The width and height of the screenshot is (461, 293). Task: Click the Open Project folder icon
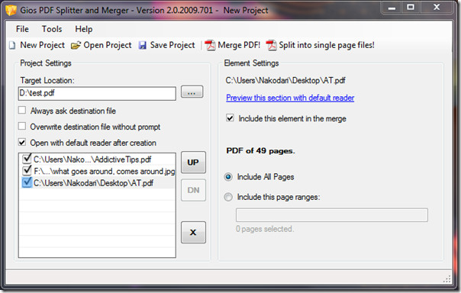[x=76, y=46]
